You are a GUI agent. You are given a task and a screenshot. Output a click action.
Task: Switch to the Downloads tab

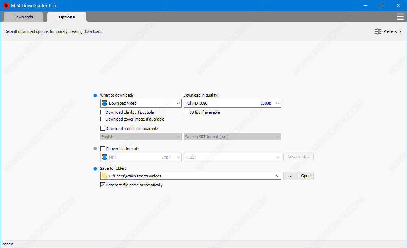pyautogui.click(x=23, y=17)
